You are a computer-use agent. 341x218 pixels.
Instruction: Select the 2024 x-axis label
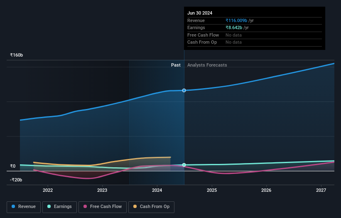pos(157,190)
